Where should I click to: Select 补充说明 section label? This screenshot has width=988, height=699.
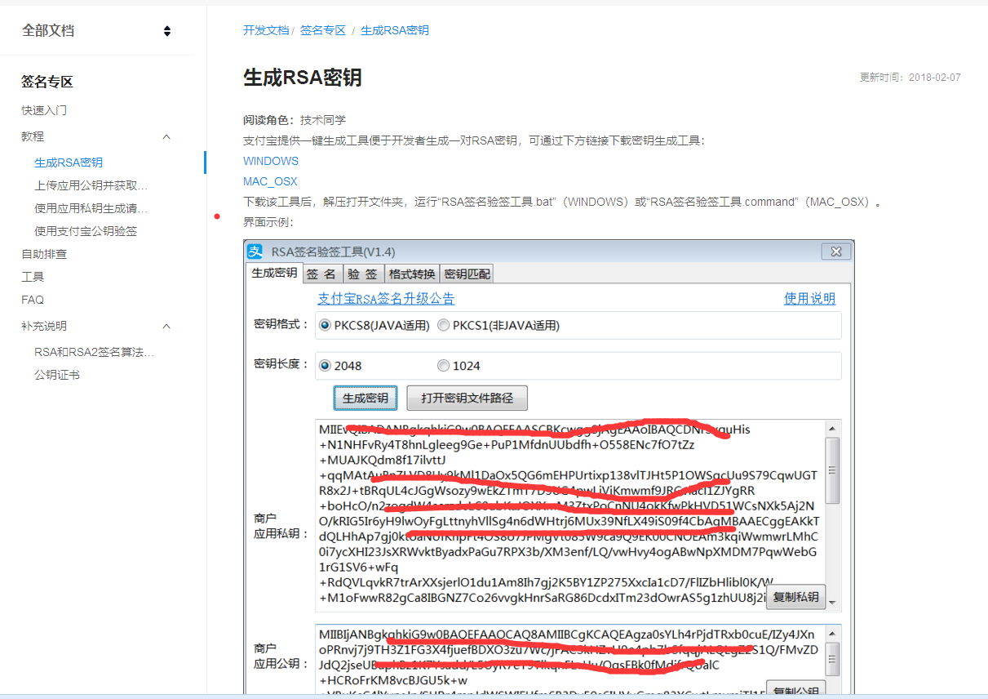coord(44,326)
